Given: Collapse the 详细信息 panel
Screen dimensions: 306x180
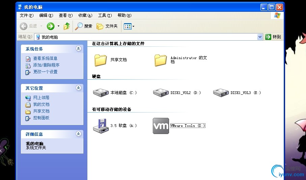Looking at the screenshot, I should coord(79,134).
